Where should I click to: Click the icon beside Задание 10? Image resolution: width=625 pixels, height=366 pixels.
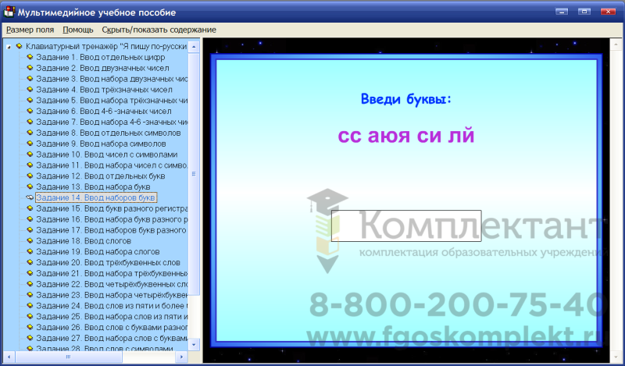click(x=30, y=154)
